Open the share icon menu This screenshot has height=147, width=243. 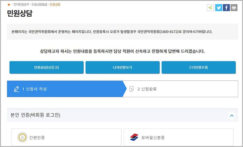click(x=210, y=8)
